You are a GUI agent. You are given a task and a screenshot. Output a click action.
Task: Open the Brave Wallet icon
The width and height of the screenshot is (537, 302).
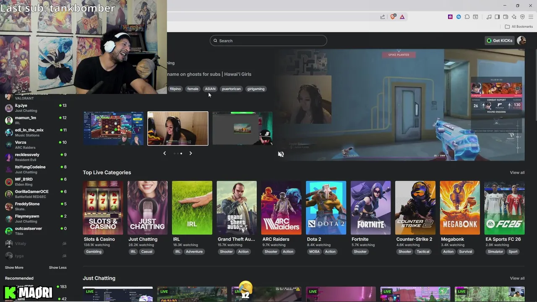point(506,17)
